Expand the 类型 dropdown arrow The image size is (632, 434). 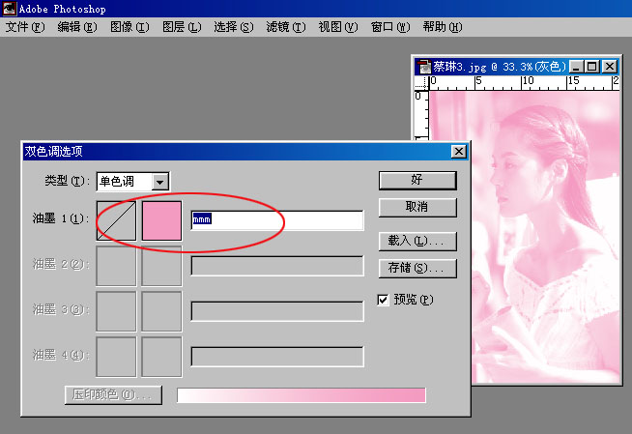click(x=160, y=182)
